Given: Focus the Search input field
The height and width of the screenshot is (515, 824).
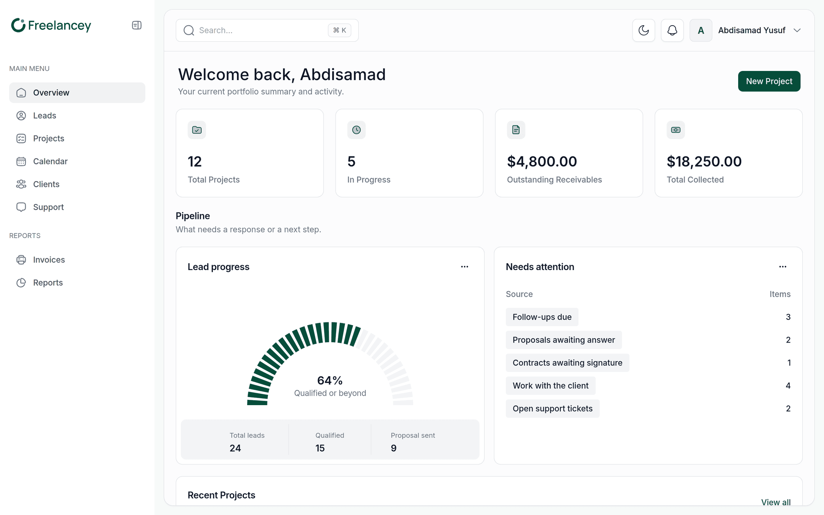Looking at the screenshot, I should pos(267,31).
